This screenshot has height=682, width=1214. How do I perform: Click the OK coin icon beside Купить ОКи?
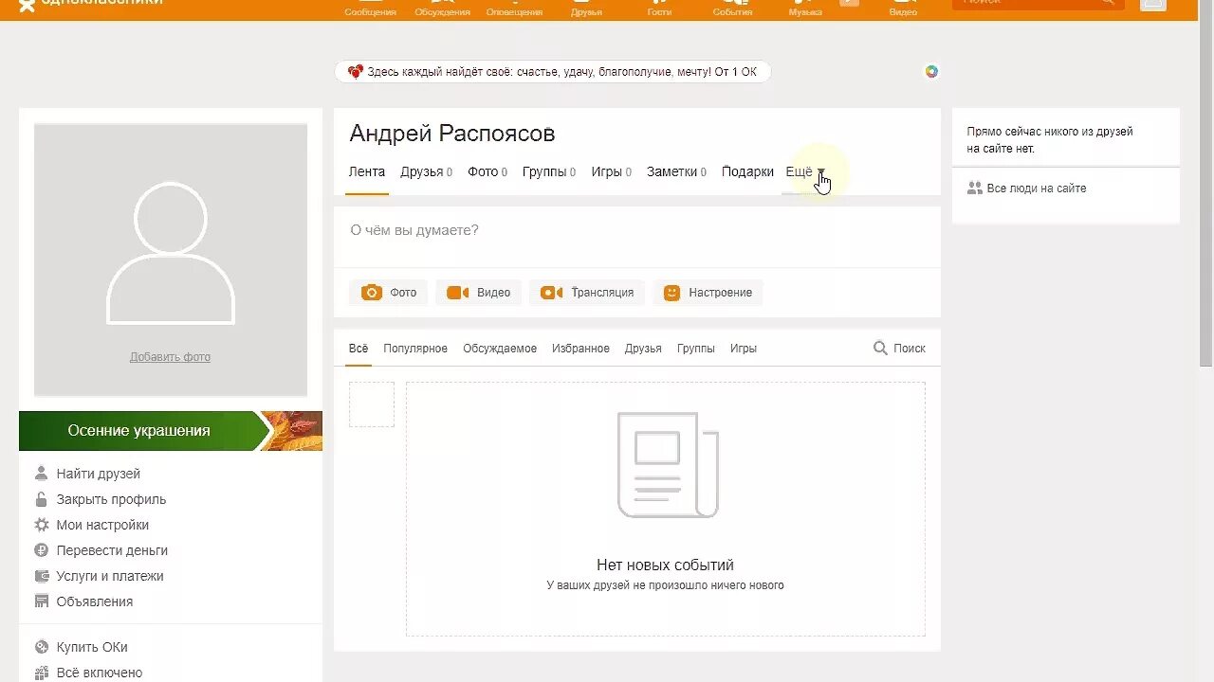pyautogui.click(x=42, y=647)
